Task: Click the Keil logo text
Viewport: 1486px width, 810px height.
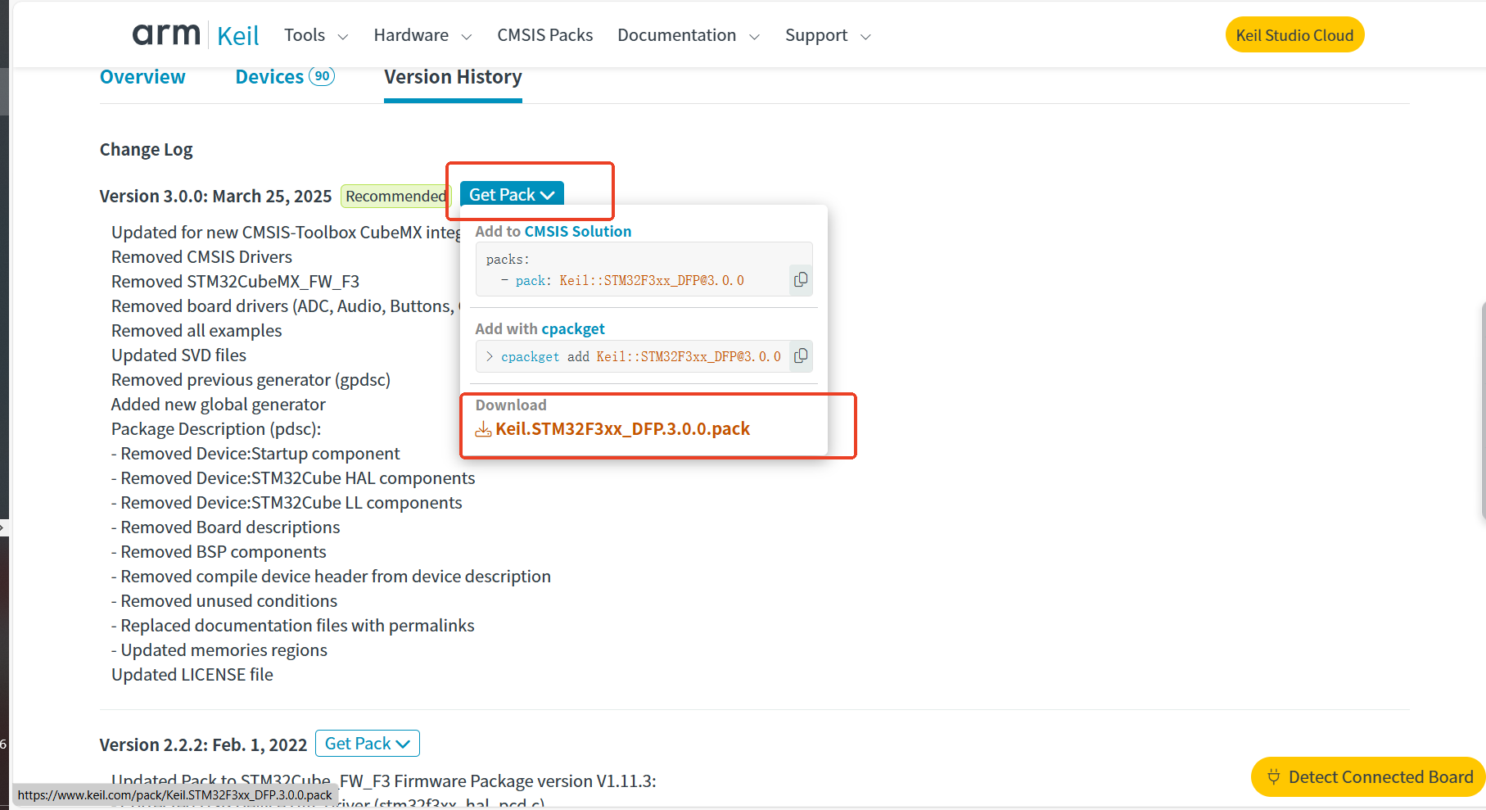Action: pos(238,35)
